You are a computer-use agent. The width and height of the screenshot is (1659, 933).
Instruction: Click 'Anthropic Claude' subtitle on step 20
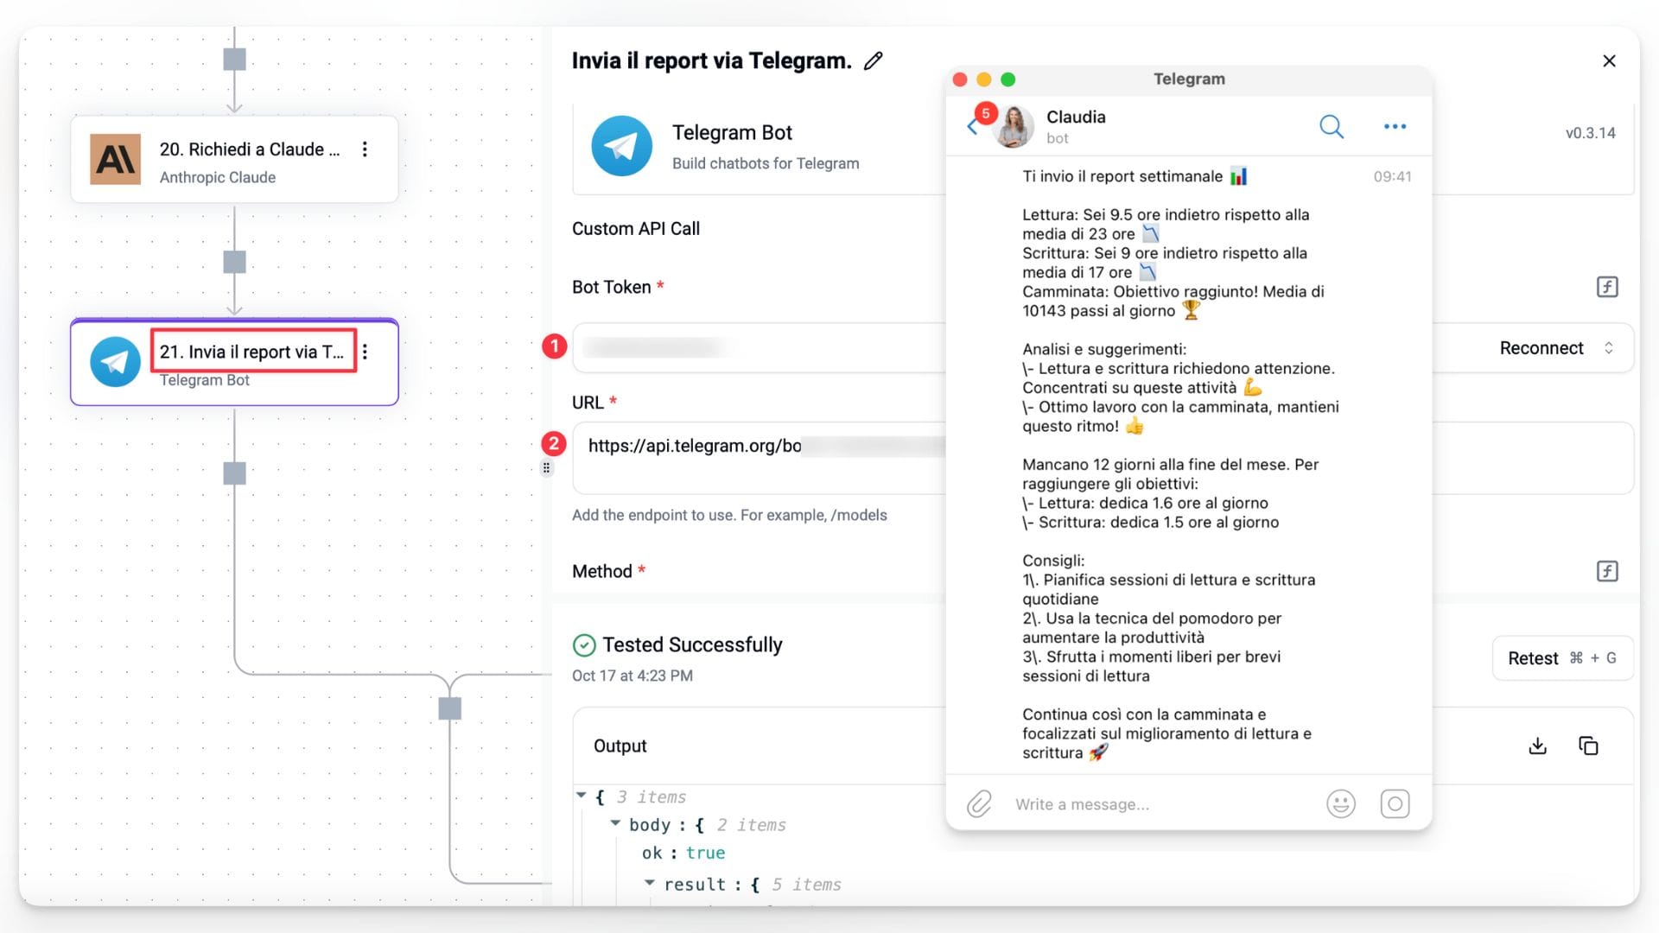tap(218, 177)
